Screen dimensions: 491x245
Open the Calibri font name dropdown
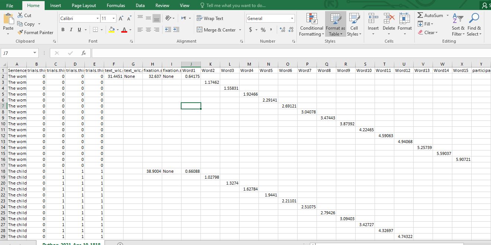pyautogui.click(x=97, y=19)
